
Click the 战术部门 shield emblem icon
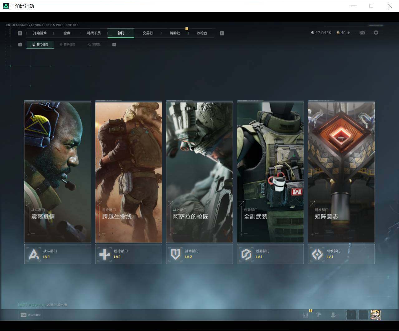coord(175,254)
